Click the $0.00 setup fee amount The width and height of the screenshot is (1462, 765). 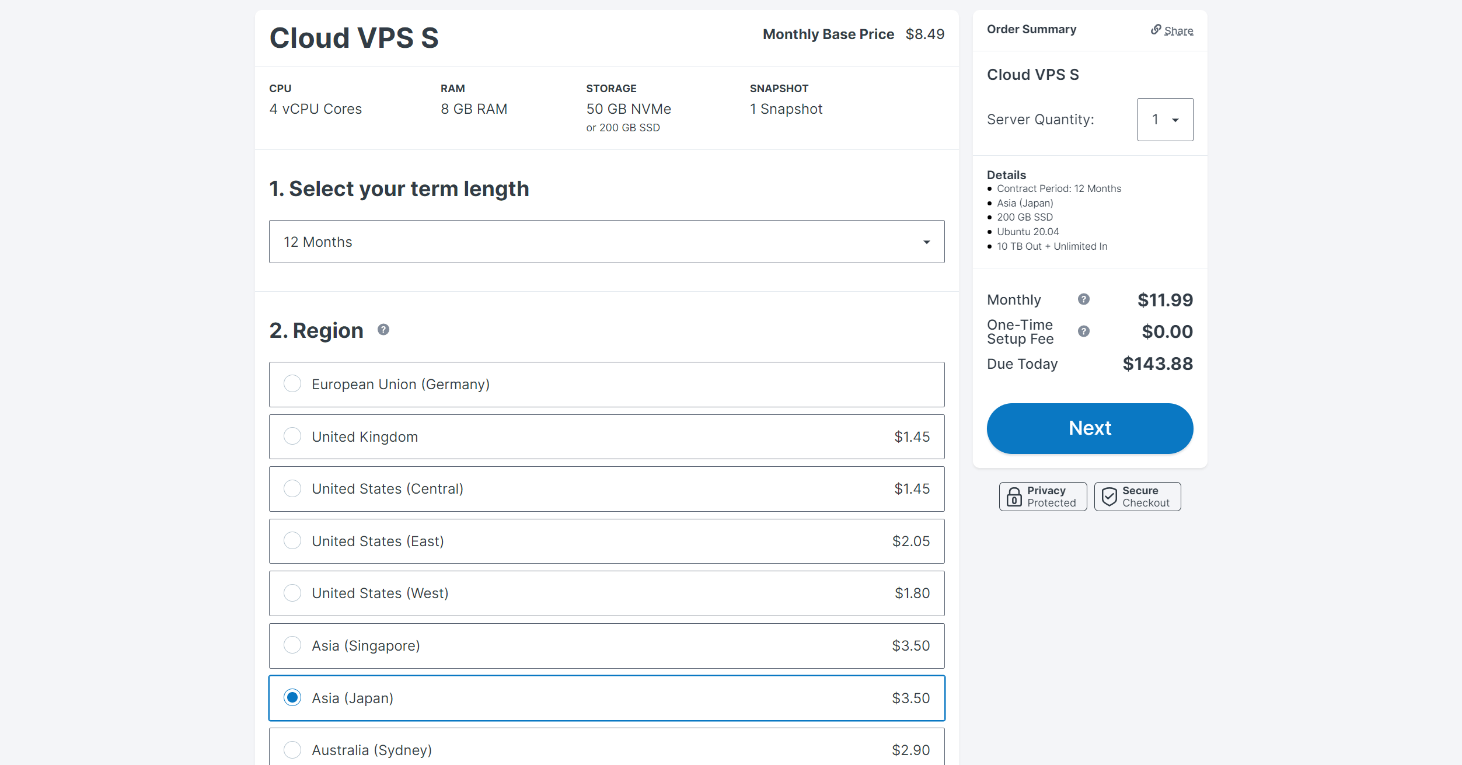coord(1167,332)
